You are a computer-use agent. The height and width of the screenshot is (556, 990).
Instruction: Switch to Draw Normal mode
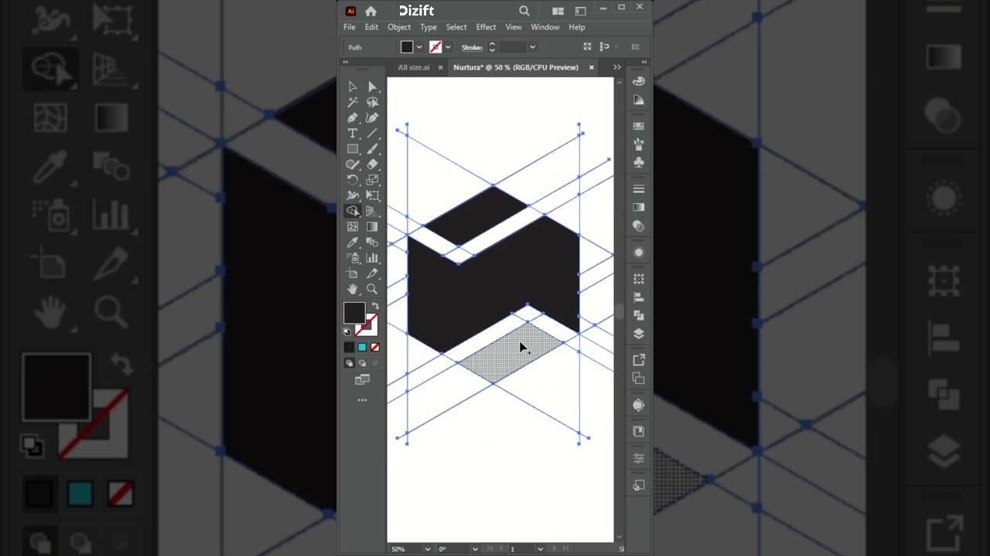(349, 363)
